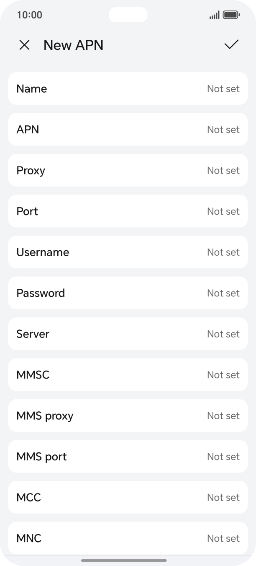Set the Proxy value
Image resolution: width=256 pixels, height=566 pixels.
128,170
